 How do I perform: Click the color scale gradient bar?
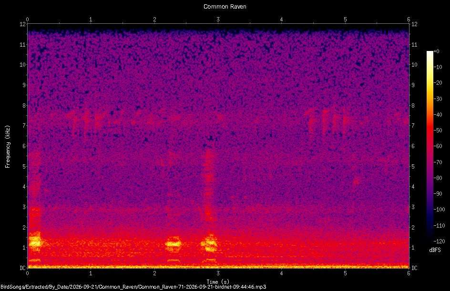pos(430,146)
